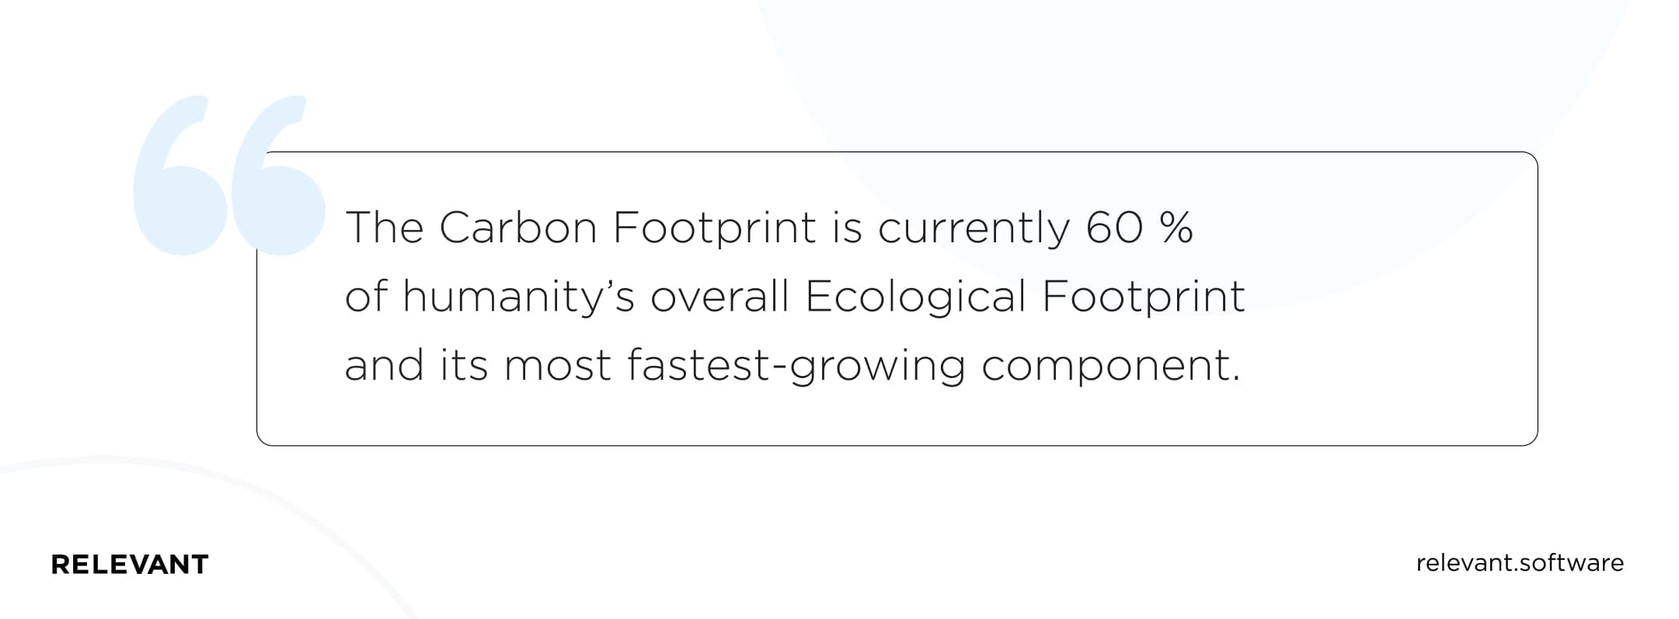Select the "60 %" figure in the quote

click(x=1138, y=228)
